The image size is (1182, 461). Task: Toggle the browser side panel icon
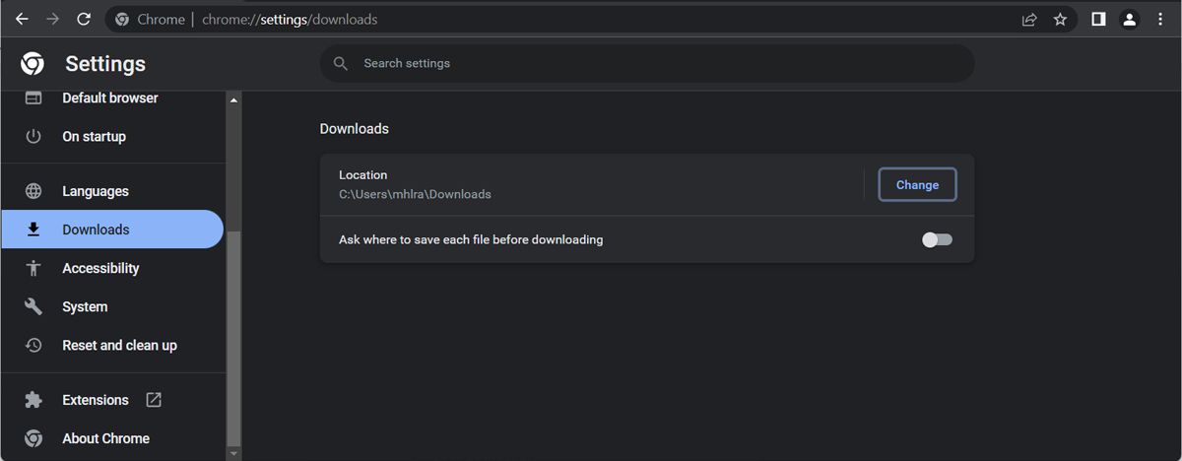[x=1098, y=19]
